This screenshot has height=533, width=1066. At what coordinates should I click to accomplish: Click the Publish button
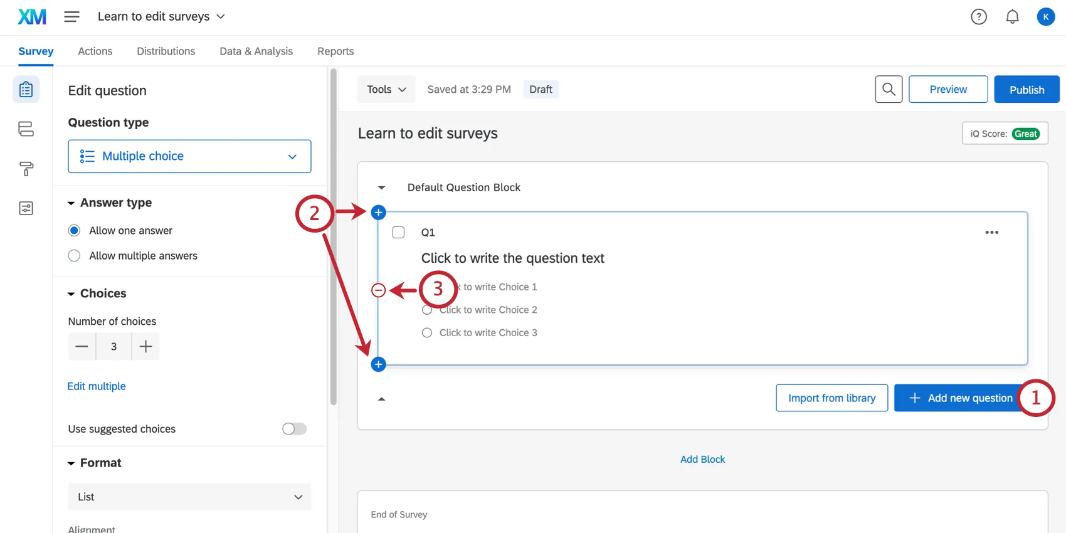pyautogui.click(x=1026, y=90)
